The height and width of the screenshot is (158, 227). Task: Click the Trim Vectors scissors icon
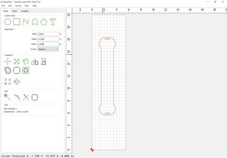click(26, 97)
